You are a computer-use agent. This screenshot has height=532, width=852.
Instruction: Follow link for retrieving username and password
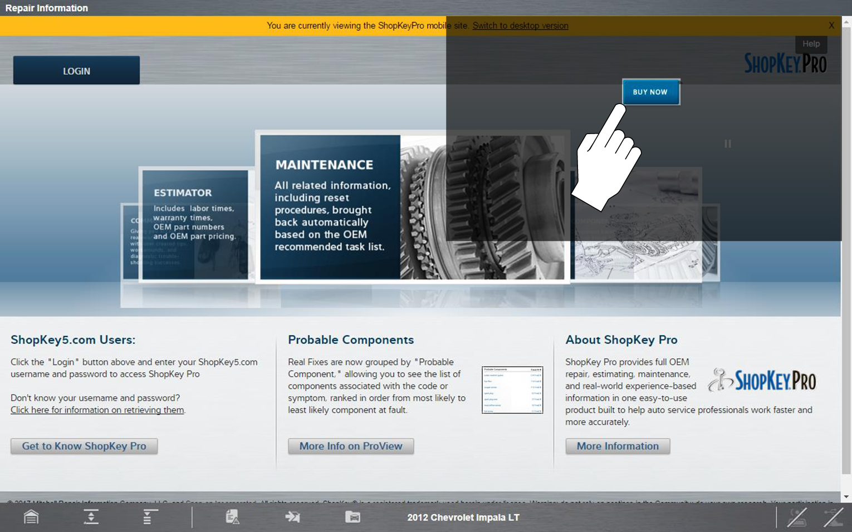click(x=97, y=410)
